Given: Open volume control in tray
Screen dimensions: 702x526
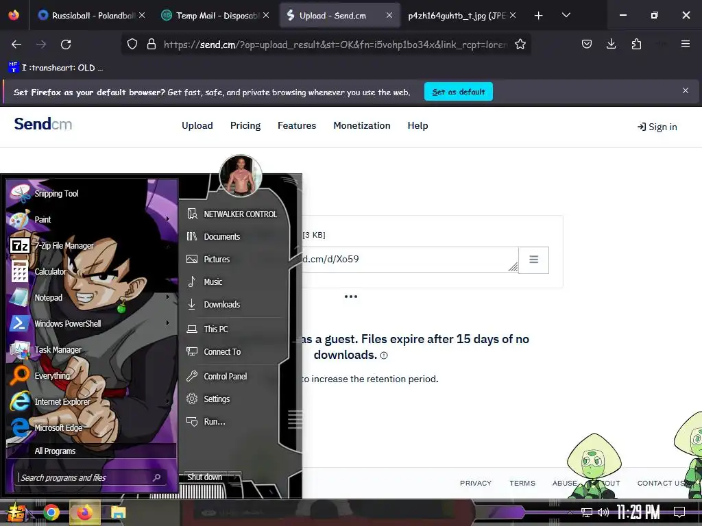Looking at the screenshot, I should point(603,512).
